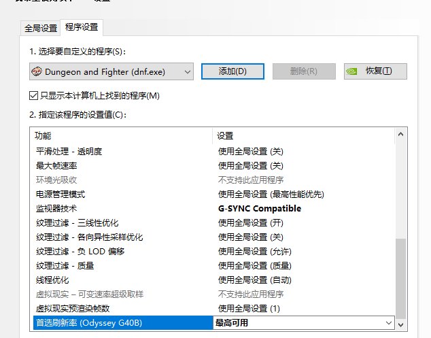Viewport: 431px width, 338px height.
Task: Click the Dungeon and Fighter game icon
Action: 37,71
